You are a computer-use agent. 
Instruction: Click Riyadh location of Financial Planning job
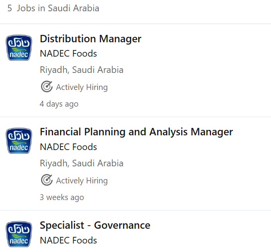tap(82, 164)
